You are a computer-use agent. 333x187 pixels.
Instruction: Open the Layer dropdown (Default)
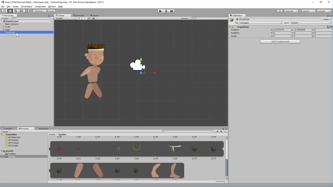click(311, 23)
